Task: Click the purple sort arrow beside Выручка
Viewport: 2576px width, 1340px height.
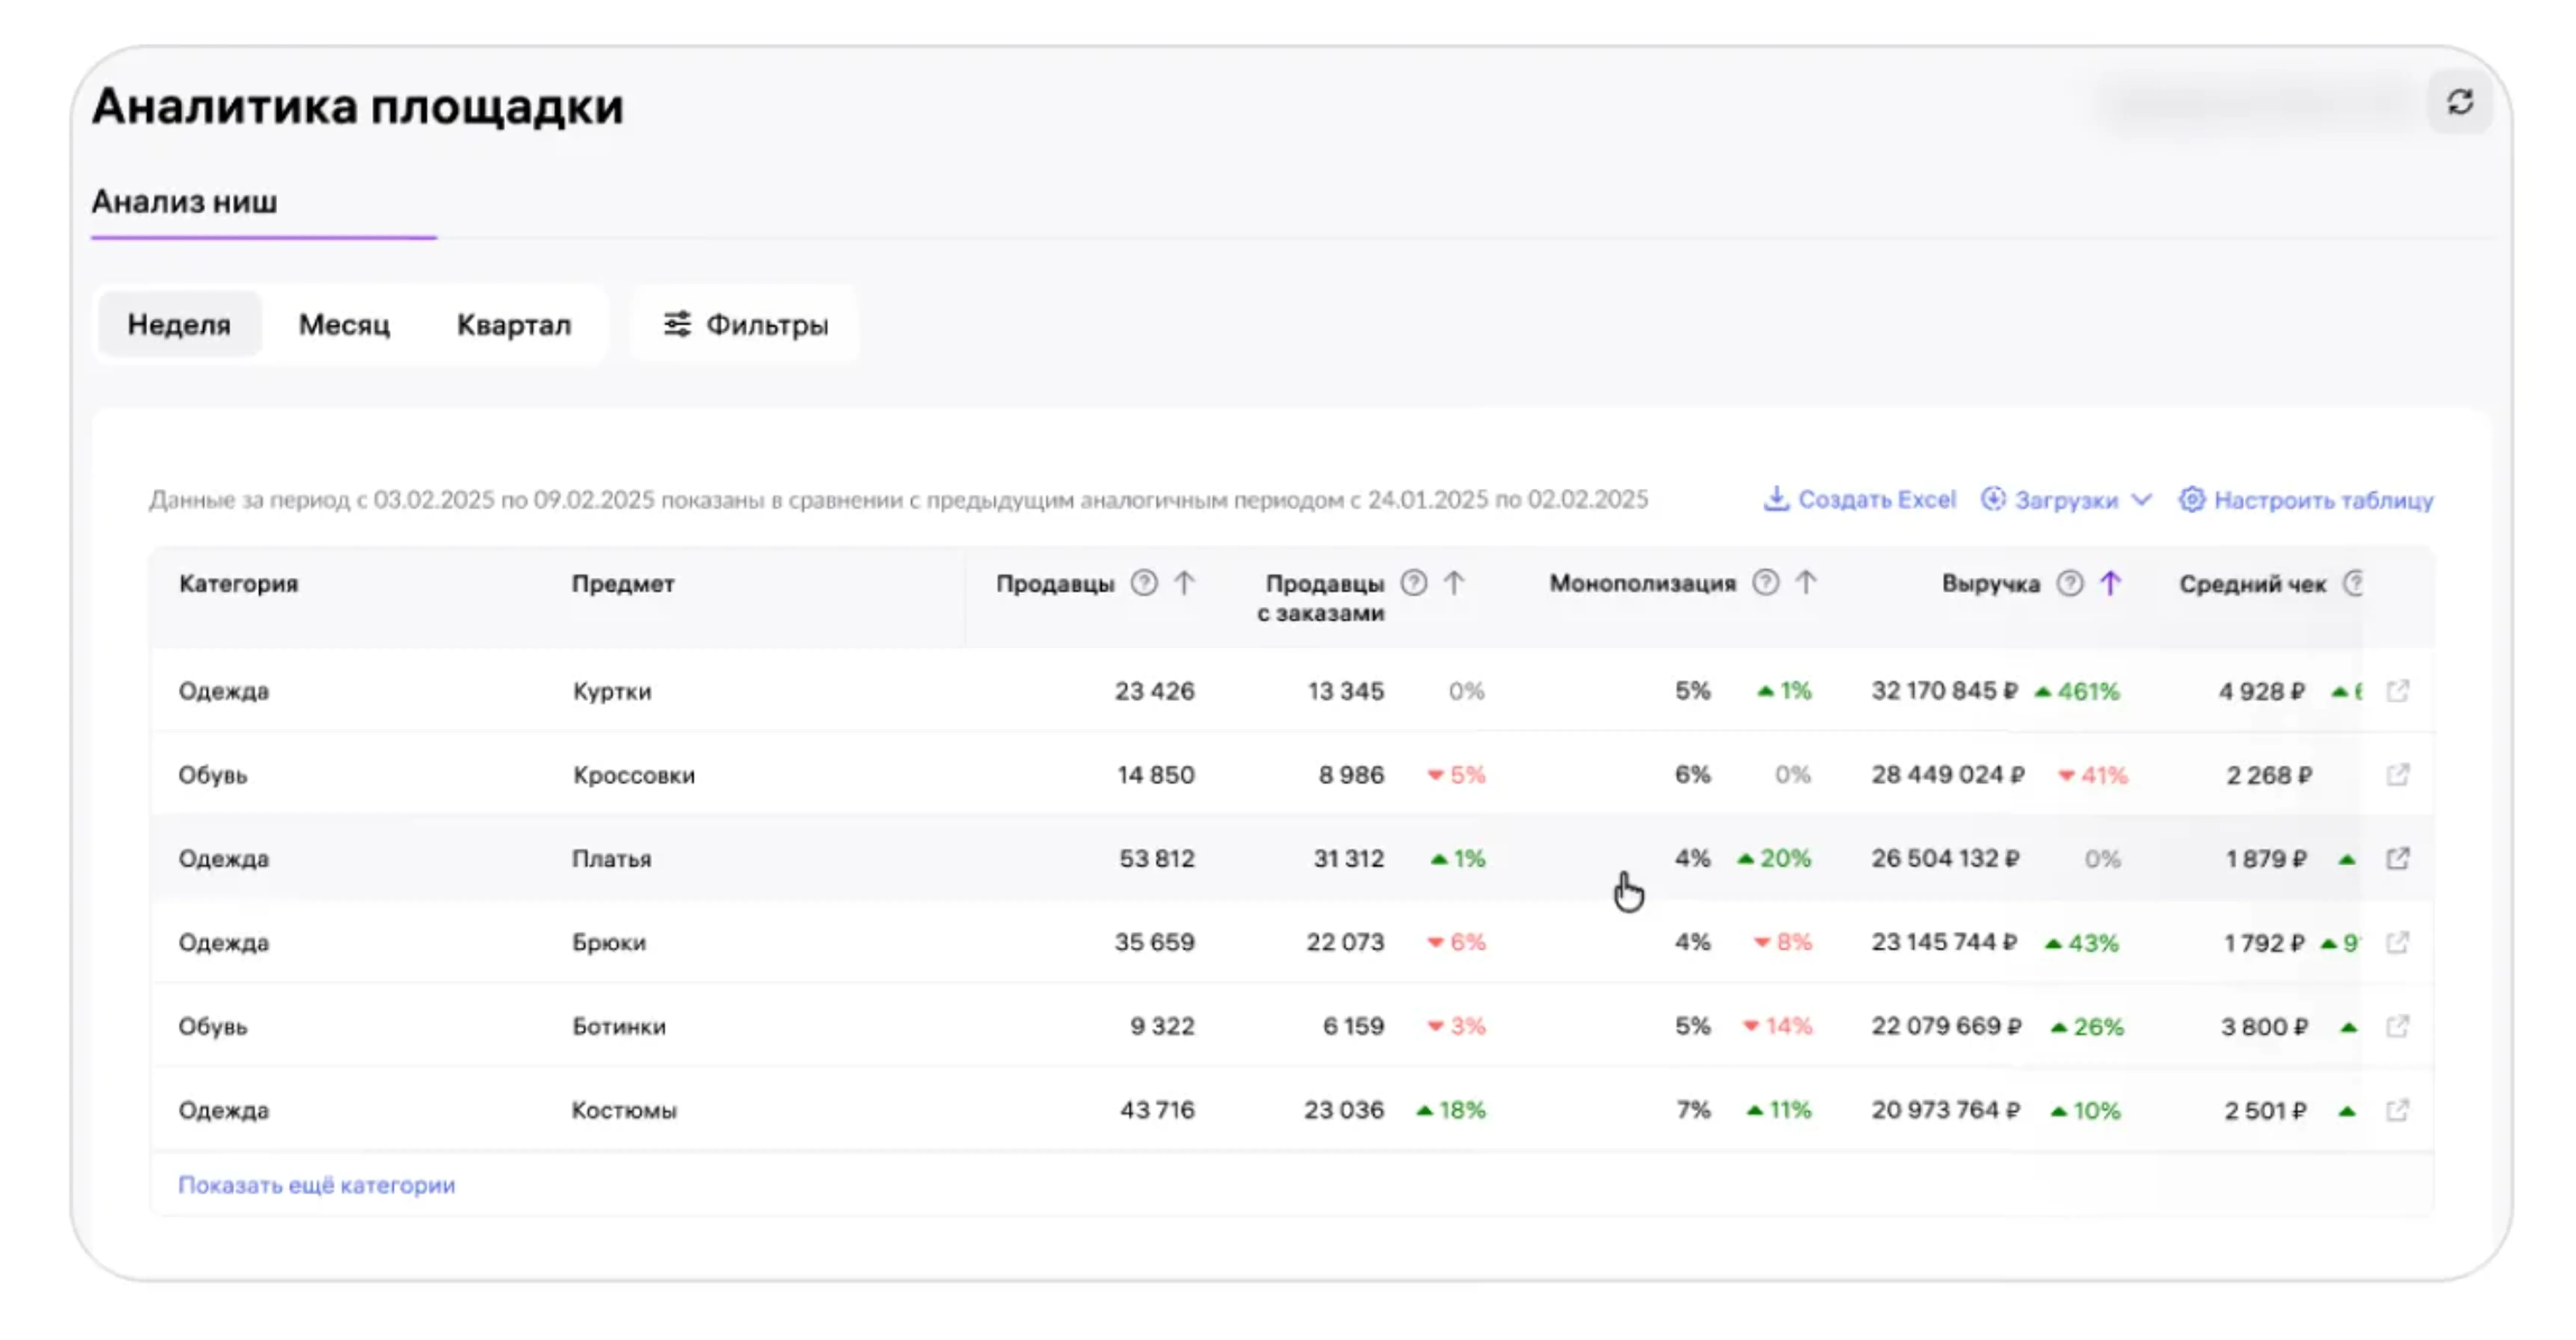Action: pos(2110,583)
